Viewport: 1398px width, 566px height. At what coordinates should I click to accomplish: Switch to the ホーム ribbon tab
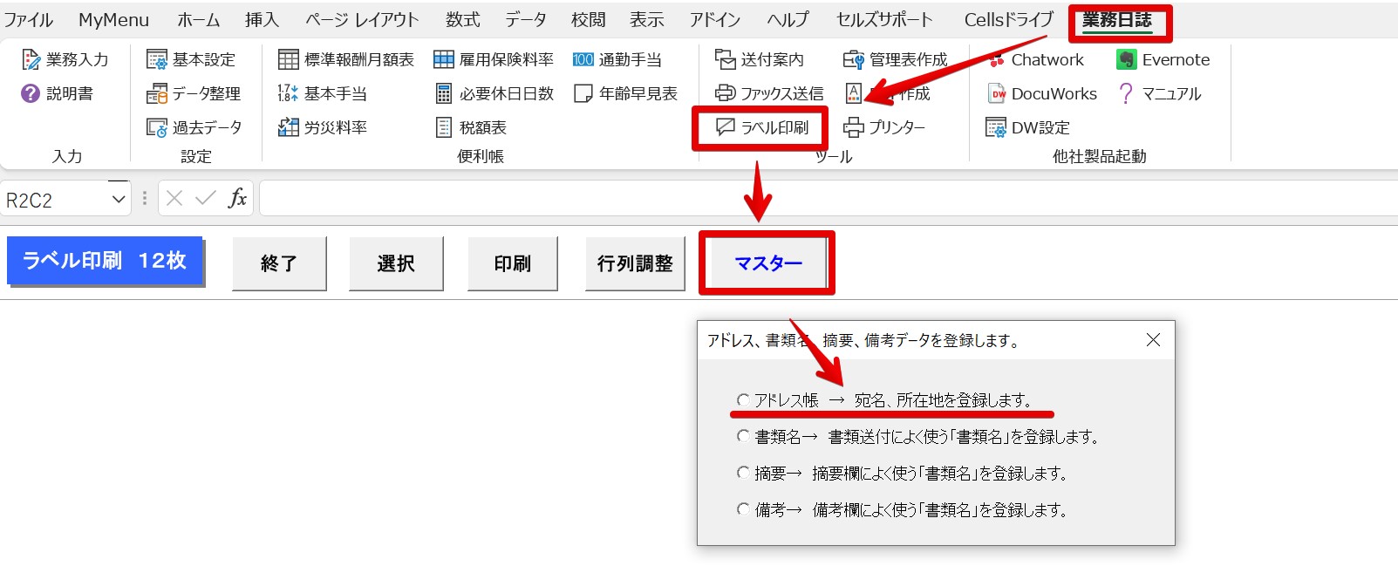[199, 19]
